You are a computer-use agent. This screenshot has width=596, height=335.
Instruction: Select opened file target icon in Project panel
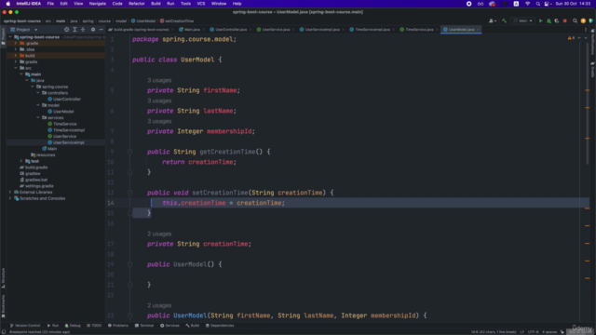point(66,29)
